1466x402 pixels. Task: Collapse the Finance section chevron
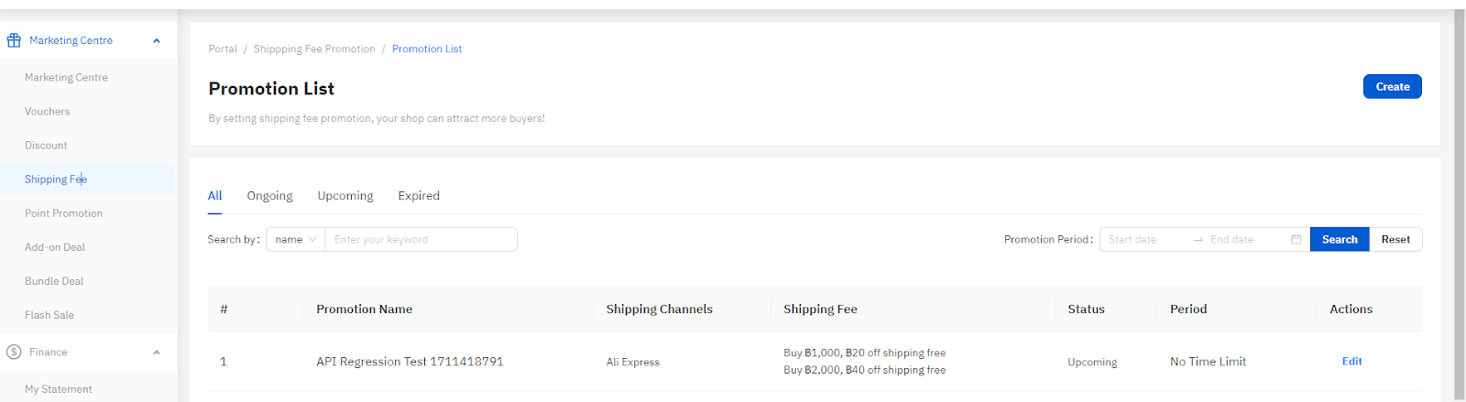(157, 352)
